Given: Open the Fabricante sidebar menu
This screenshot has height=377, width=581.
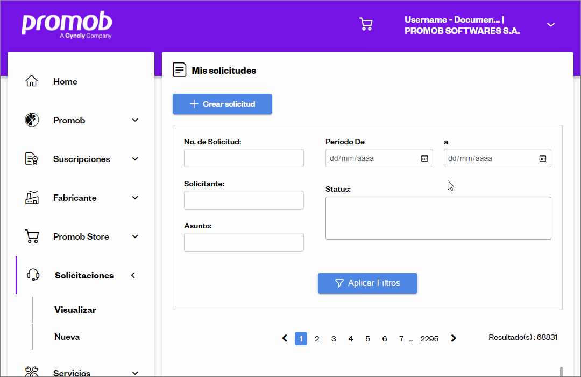Looking at the screenshot, I should pyautogui.click(x=75, y=198).
